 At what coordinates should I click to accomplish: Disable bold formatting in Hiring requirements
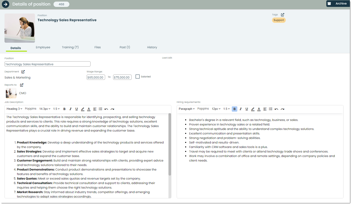coord(234,109)
